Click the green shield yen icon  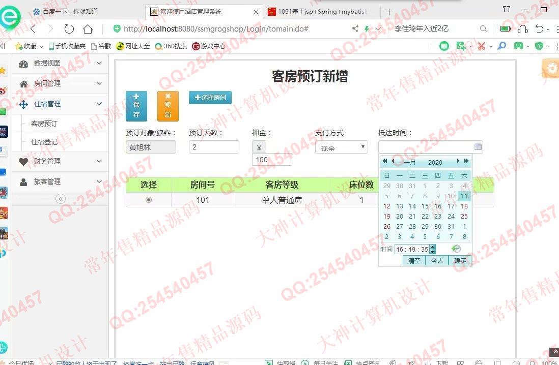(x=539, y=46)
